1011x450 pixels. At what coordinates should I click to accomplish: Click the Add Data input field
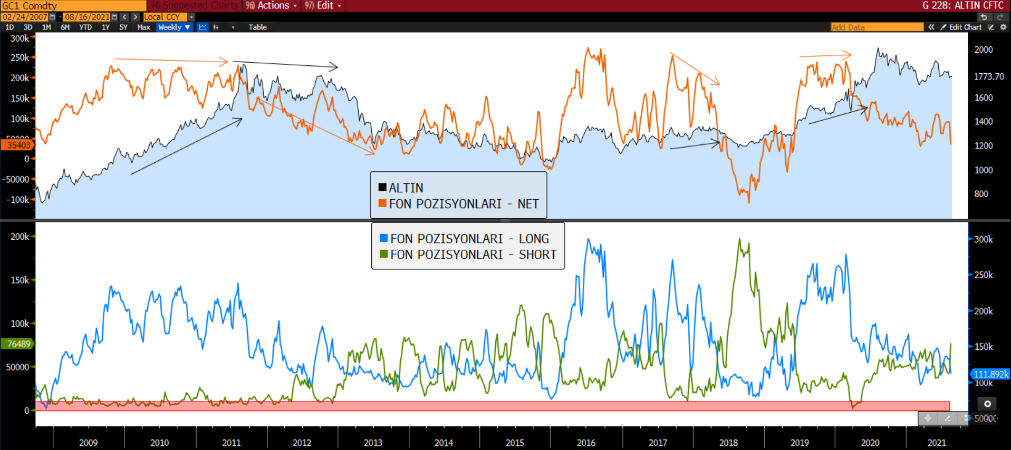[x=877, y=27]
